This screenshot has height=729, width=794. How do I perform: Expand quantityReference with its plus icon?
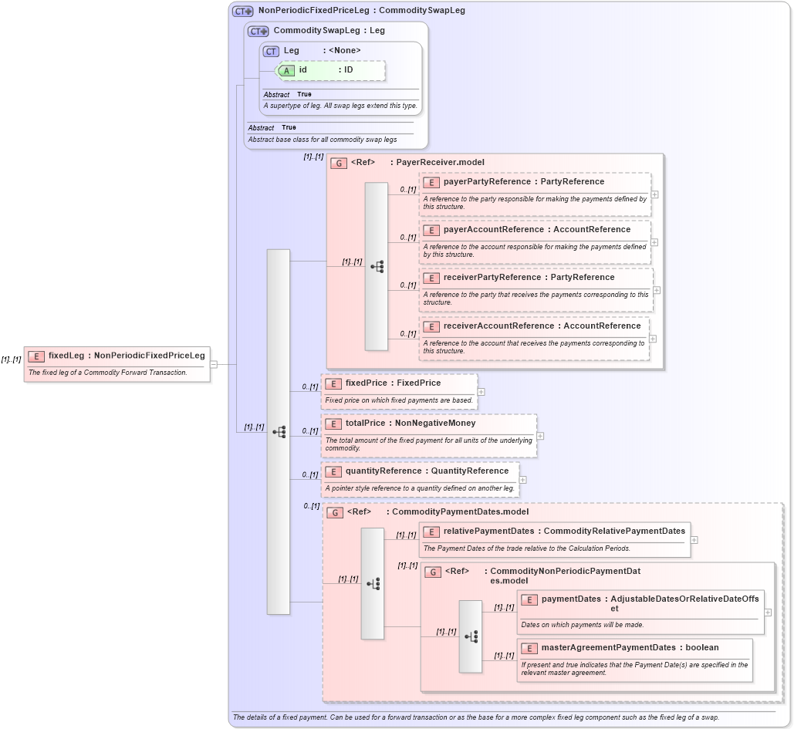pos(522,480)
